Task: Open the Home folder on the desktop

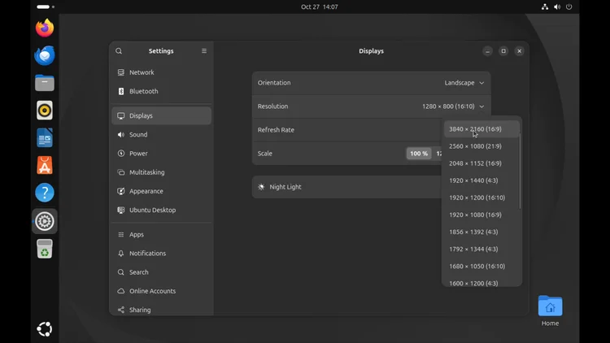Action: click(550, 311)
